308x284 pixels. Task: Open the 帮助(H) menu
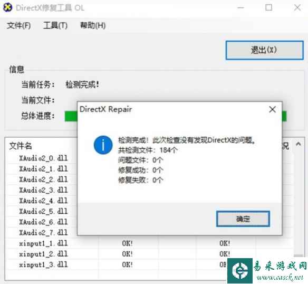point(93,25)
